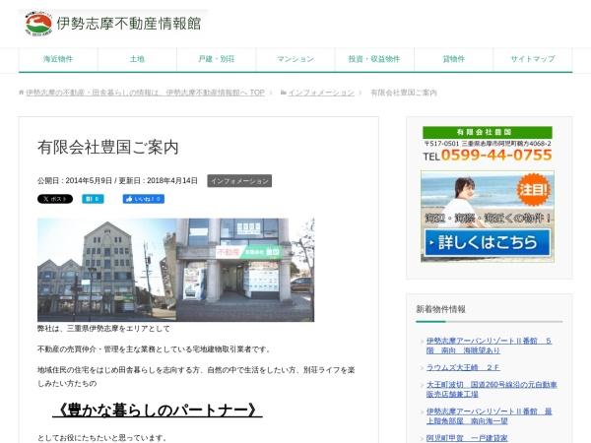This screenshot has width=591, height=443.
Task: Share with the X ポスト button
Action: 55,199
